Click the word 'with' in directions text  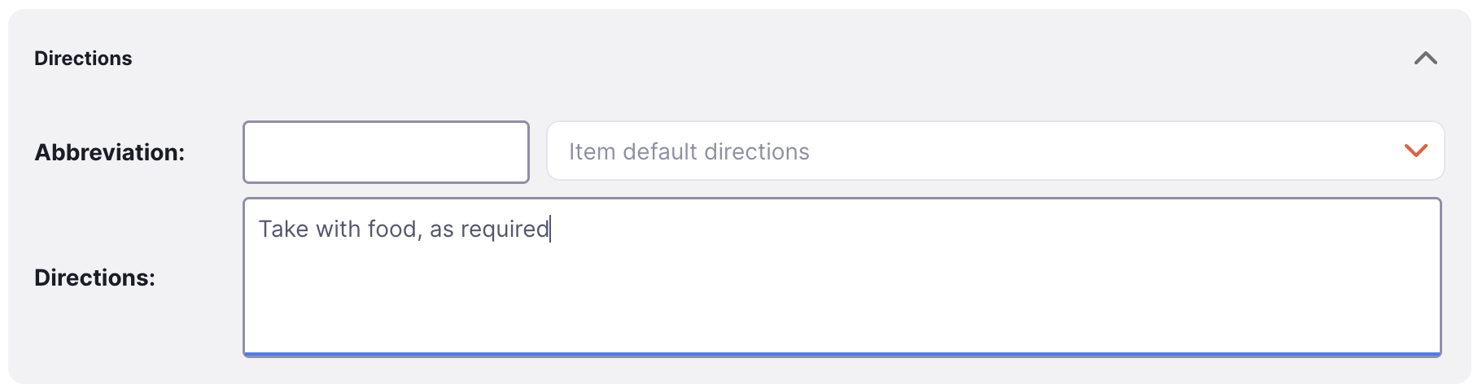tap(338, 229)
